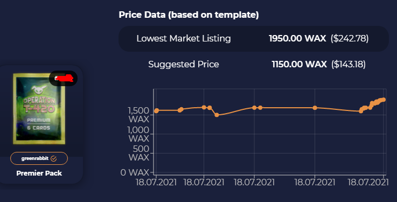The image size is (397, 202).
Task: Open the greenrabbit collection button
Action: [39, 158]
